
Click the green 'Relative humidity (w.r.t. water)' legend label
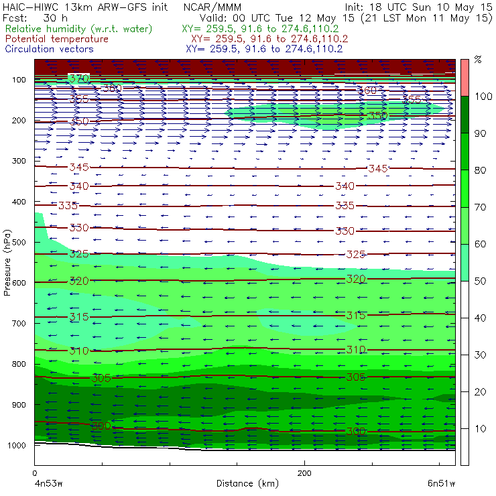pos(78,29)
